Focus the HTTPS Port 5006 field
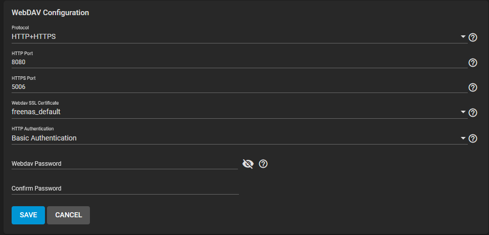This screenshot has height=235, width=489. pyautogui.click(x=239, y=87)
